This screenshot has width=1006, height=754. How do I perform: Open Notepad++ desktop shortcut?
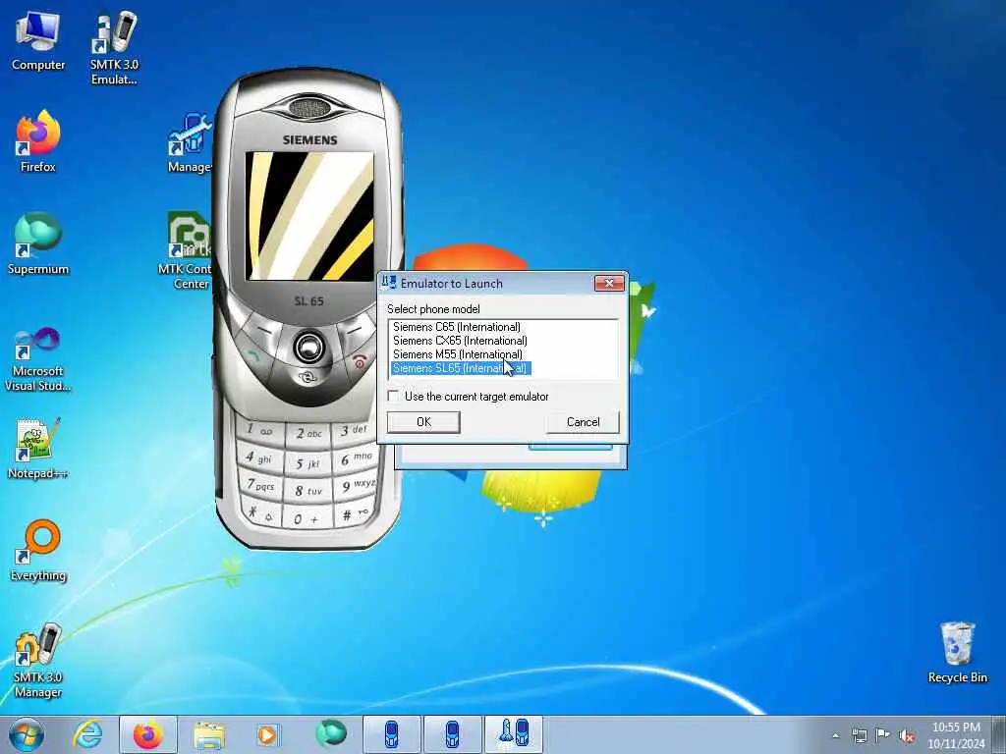pos(38,448)
